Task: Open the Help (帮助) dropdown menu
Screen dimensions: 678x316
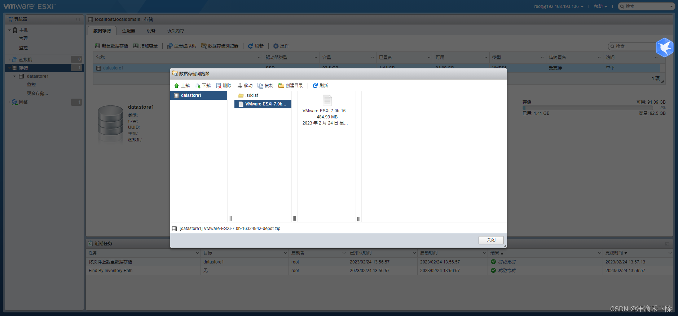Action: [600, 6]
